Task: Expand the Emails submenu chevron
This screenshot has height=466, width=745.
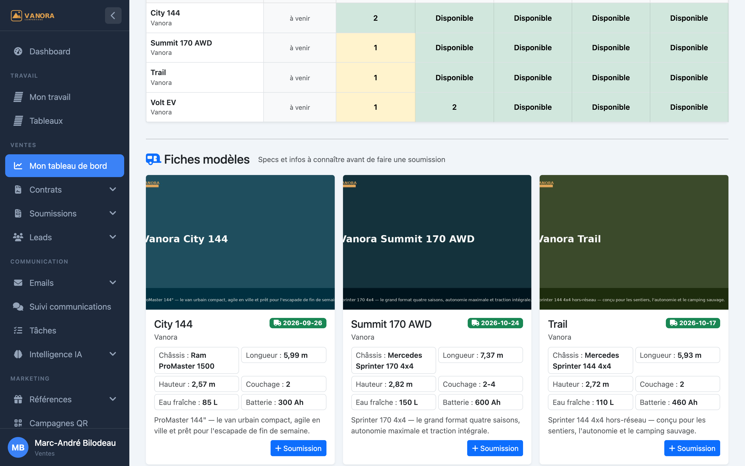Action: 113,282
